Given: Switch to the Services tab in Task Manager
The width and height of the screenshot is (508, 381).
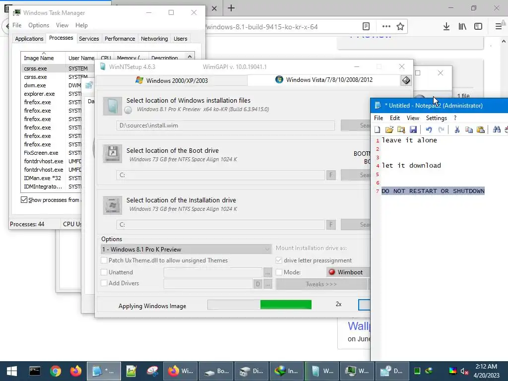Looking at the screenshot, I should point(89,39).
